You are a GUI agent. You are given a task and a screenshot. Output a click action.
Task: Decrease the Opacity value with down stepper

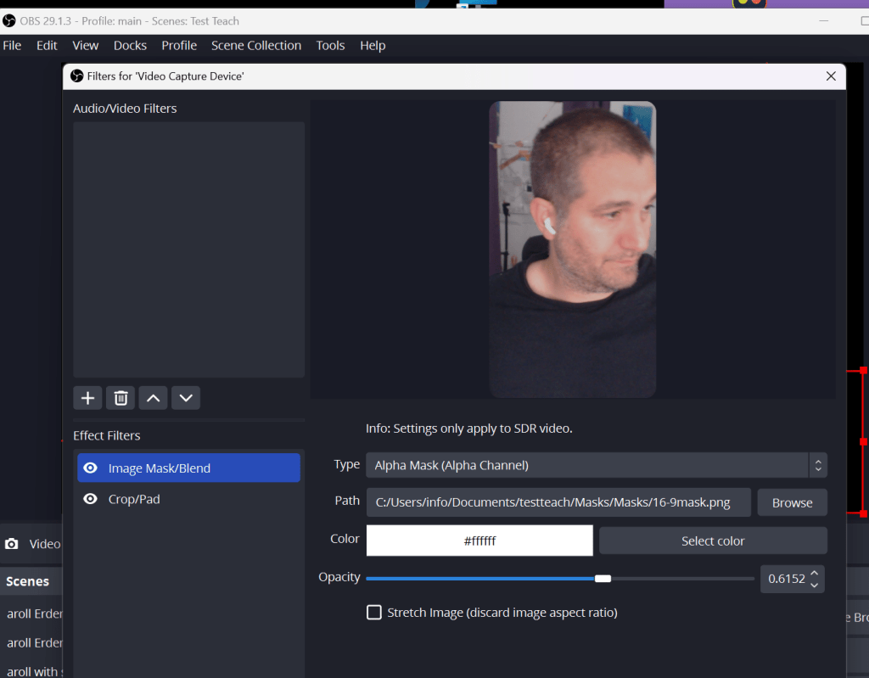[x=814, y=585]
